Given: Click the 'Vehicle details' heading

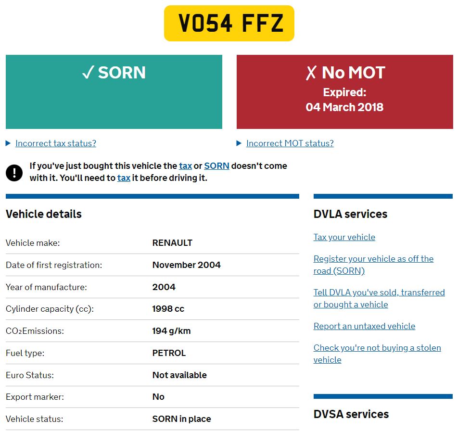Looking at the screenshot, I should [44, 214].
